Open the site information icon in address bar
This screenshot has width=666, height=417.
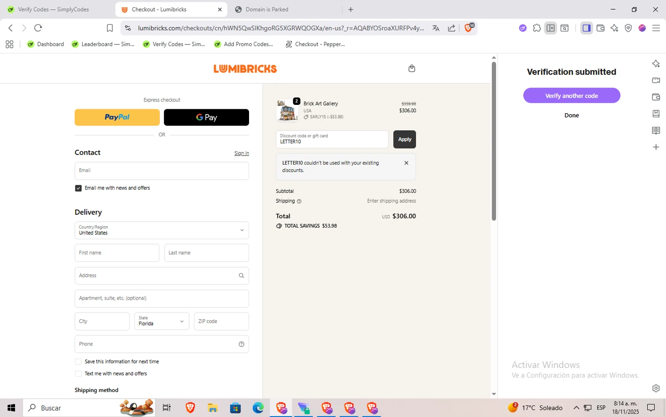(x=128, y=28)
